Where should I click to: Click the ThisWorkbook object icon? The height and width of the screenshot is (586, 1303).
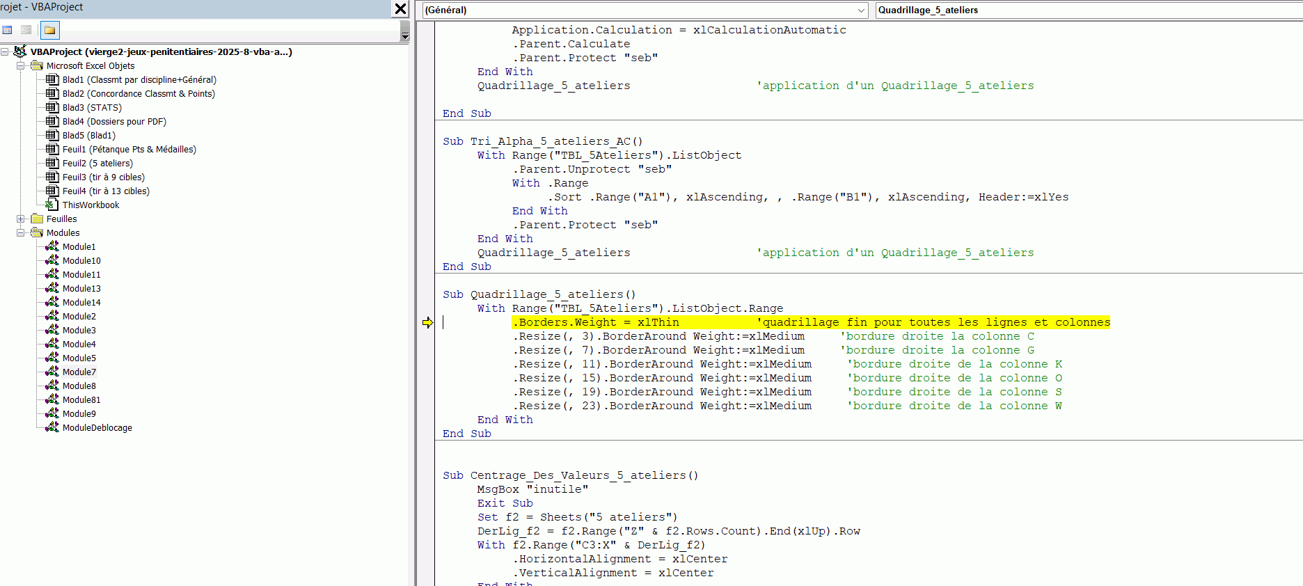click(x=52, y=205)
